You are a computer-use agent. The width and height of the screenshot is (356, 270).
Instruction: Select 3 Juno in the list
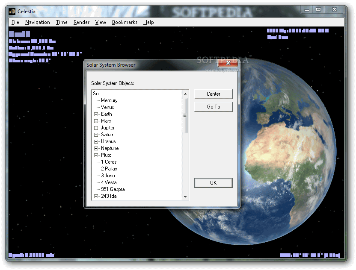pos(108,176)
